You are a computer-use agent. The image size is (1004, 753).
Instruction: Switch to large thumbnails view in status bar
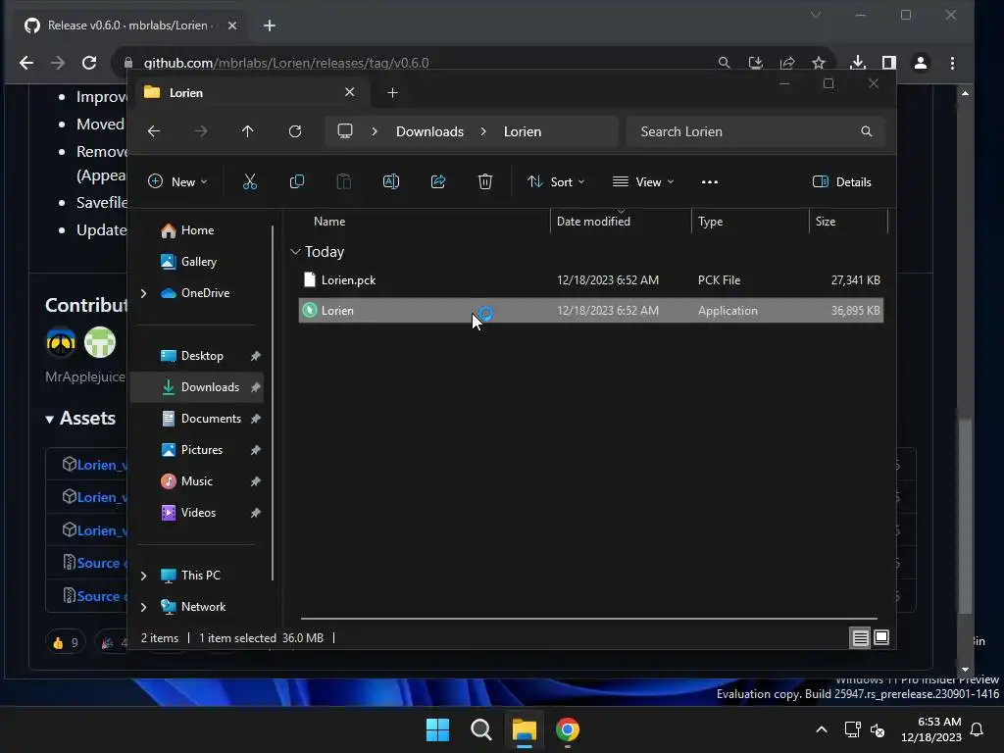(x=881, y=637)
